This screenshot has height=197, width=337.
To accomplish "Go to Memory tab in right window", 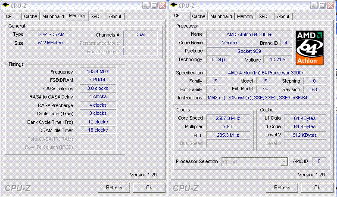I will pos(245,16).
